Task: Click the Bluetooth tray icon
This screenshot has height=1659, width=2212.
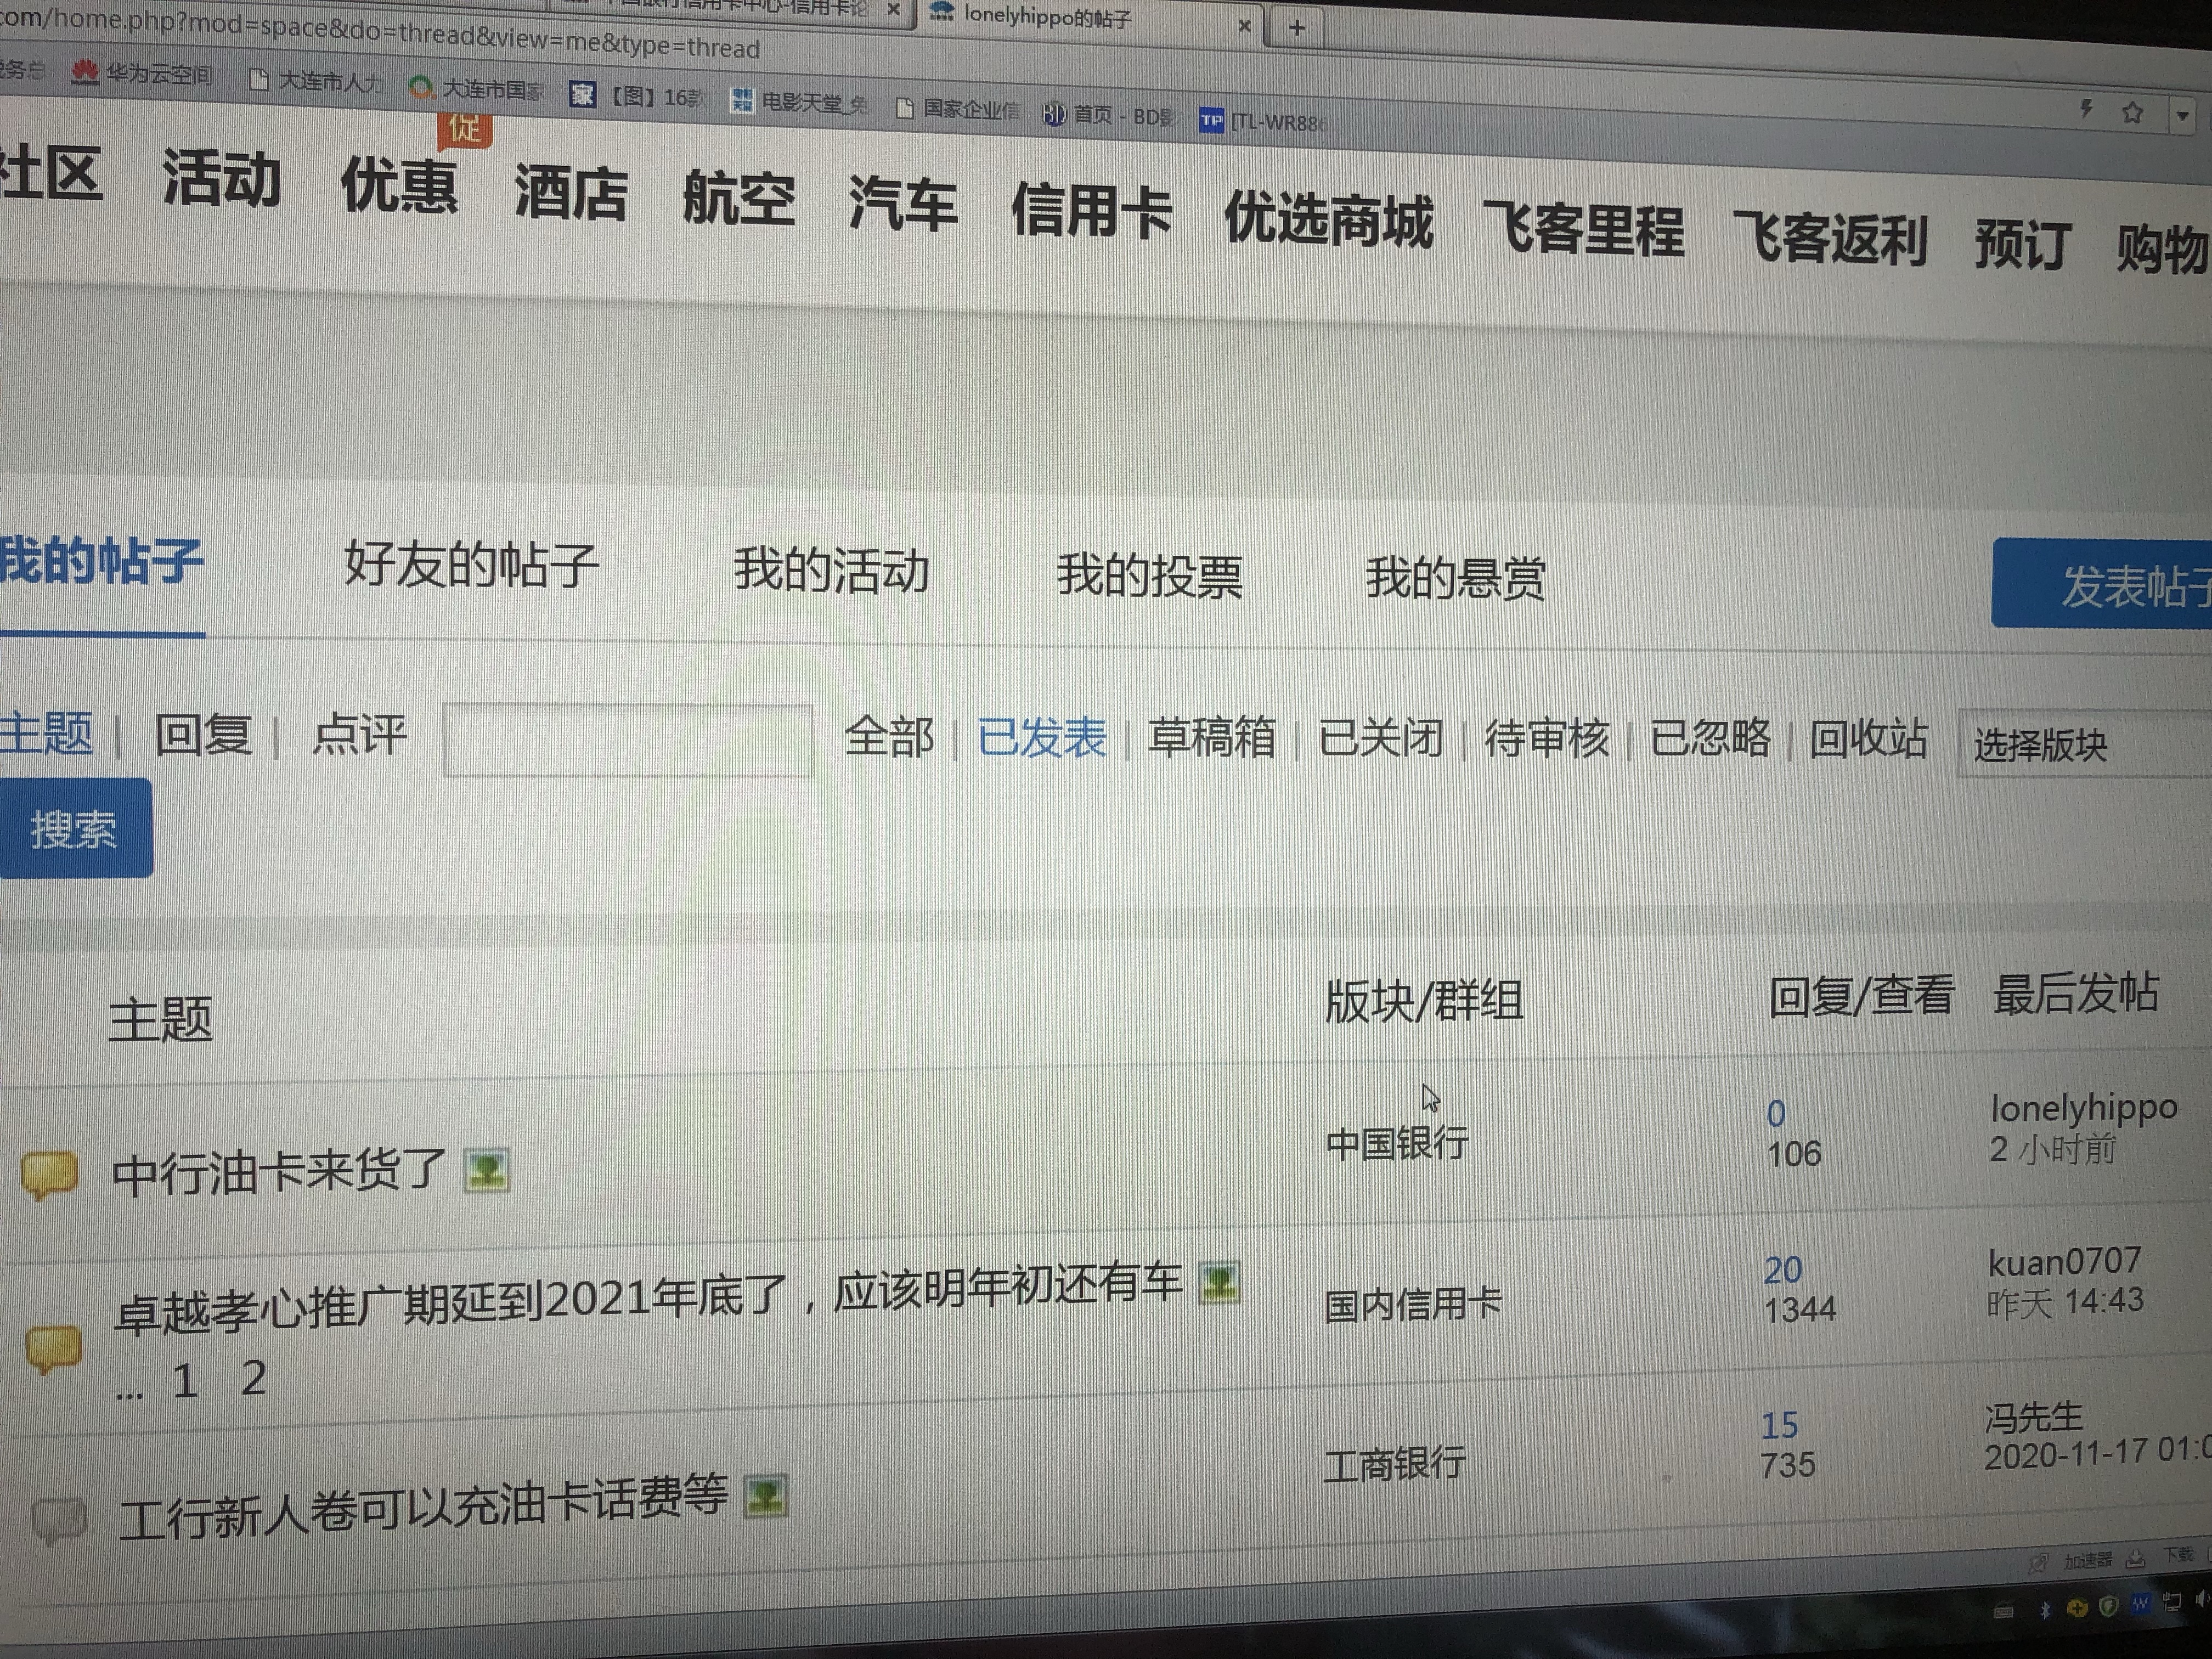Action: 2045,1609
